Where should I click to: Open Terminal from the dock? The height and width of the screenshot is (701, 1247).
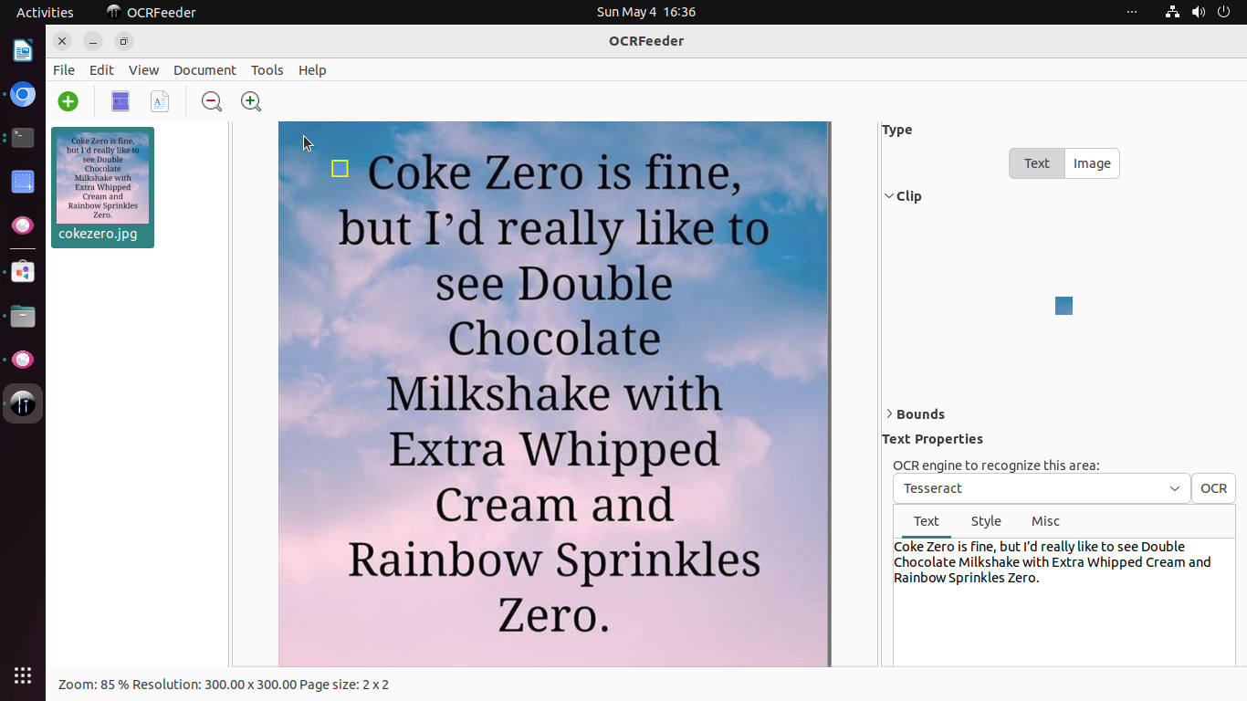click(x=23, y=138)
